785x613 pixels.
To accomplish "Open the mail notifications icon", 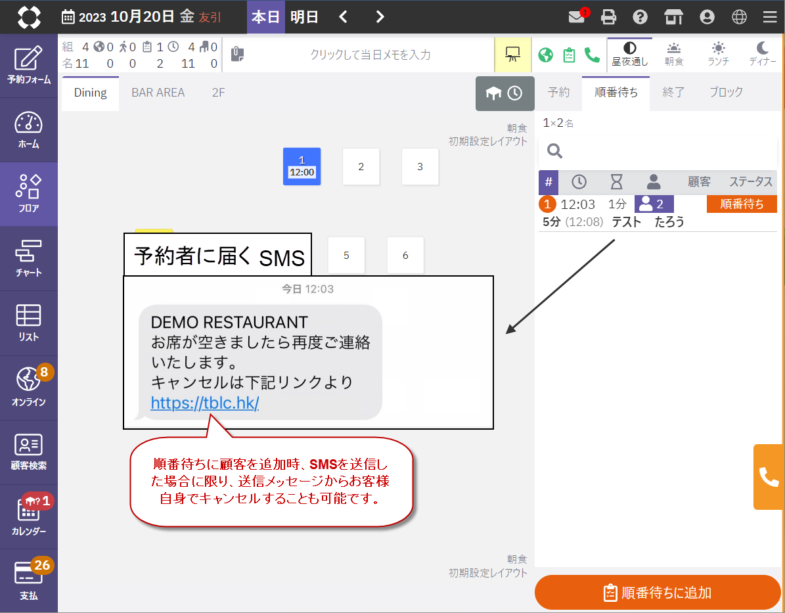I will pyautogui.click(x=577, y=17).
